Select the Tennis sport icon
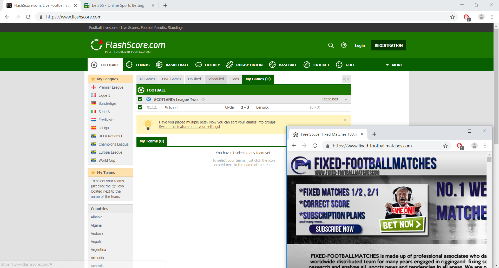 (129, 65)
